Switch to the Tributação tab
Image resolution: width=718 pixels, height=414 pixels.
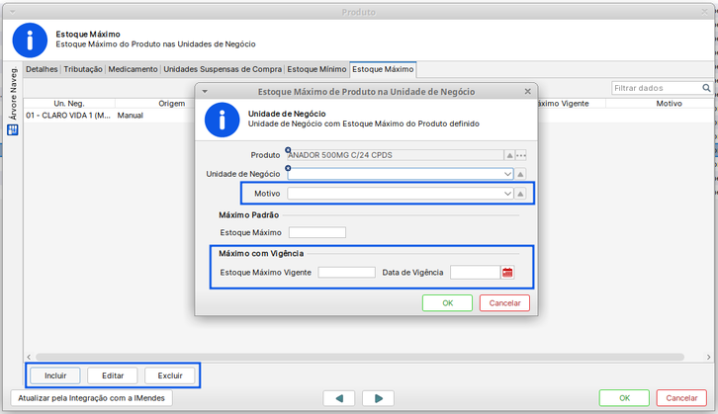pos(83,69)
